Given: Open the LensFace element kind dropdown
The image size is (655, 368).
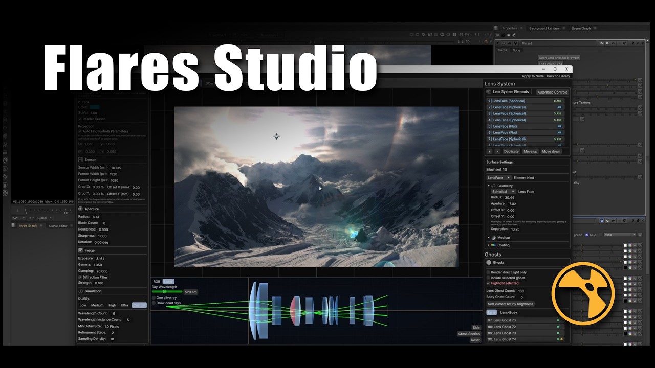Looking at the screenshot, I should click(x=498, y=178).
